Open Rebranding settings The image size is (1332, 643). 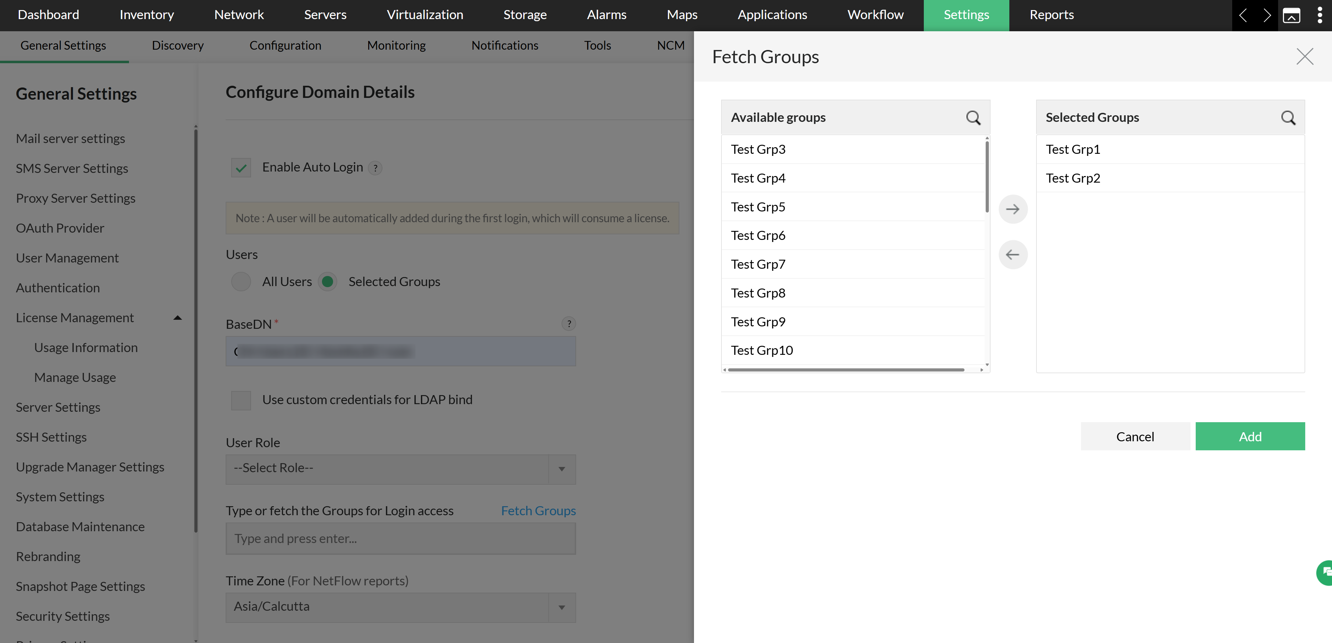tap(48, 556)
